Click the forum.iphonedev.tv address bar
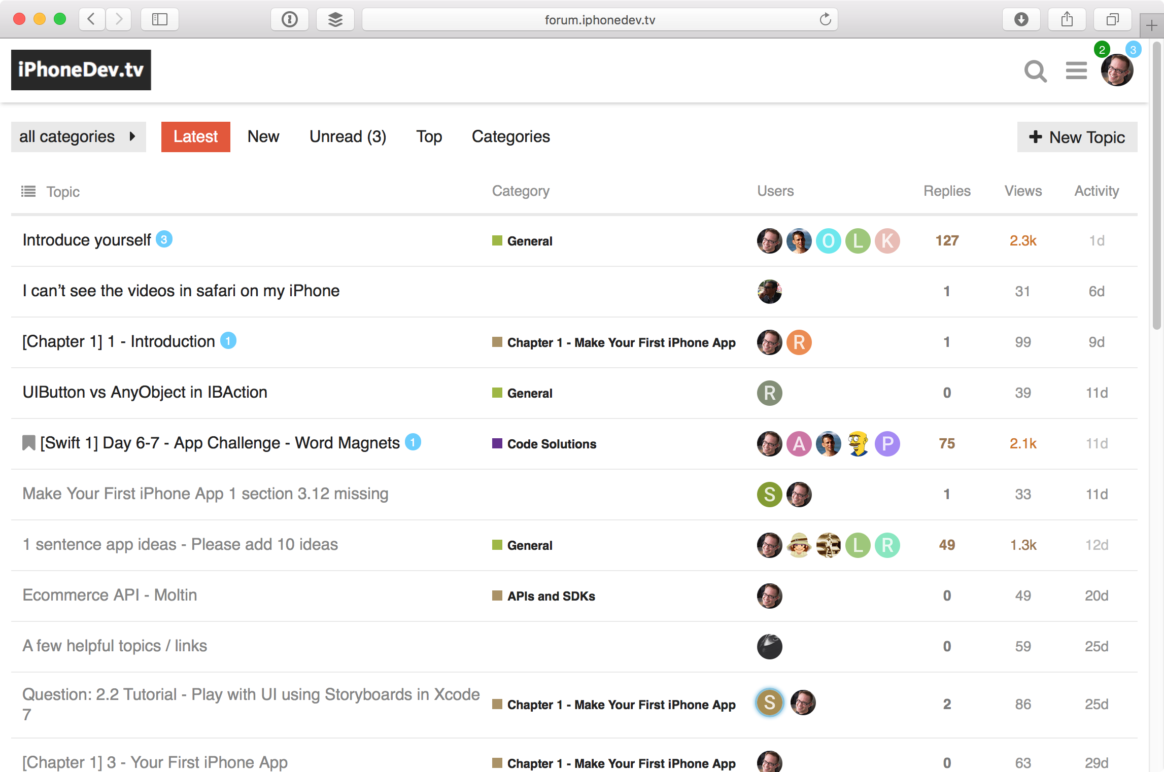This screenshot has width=1164, height=772. click(600, 19)
